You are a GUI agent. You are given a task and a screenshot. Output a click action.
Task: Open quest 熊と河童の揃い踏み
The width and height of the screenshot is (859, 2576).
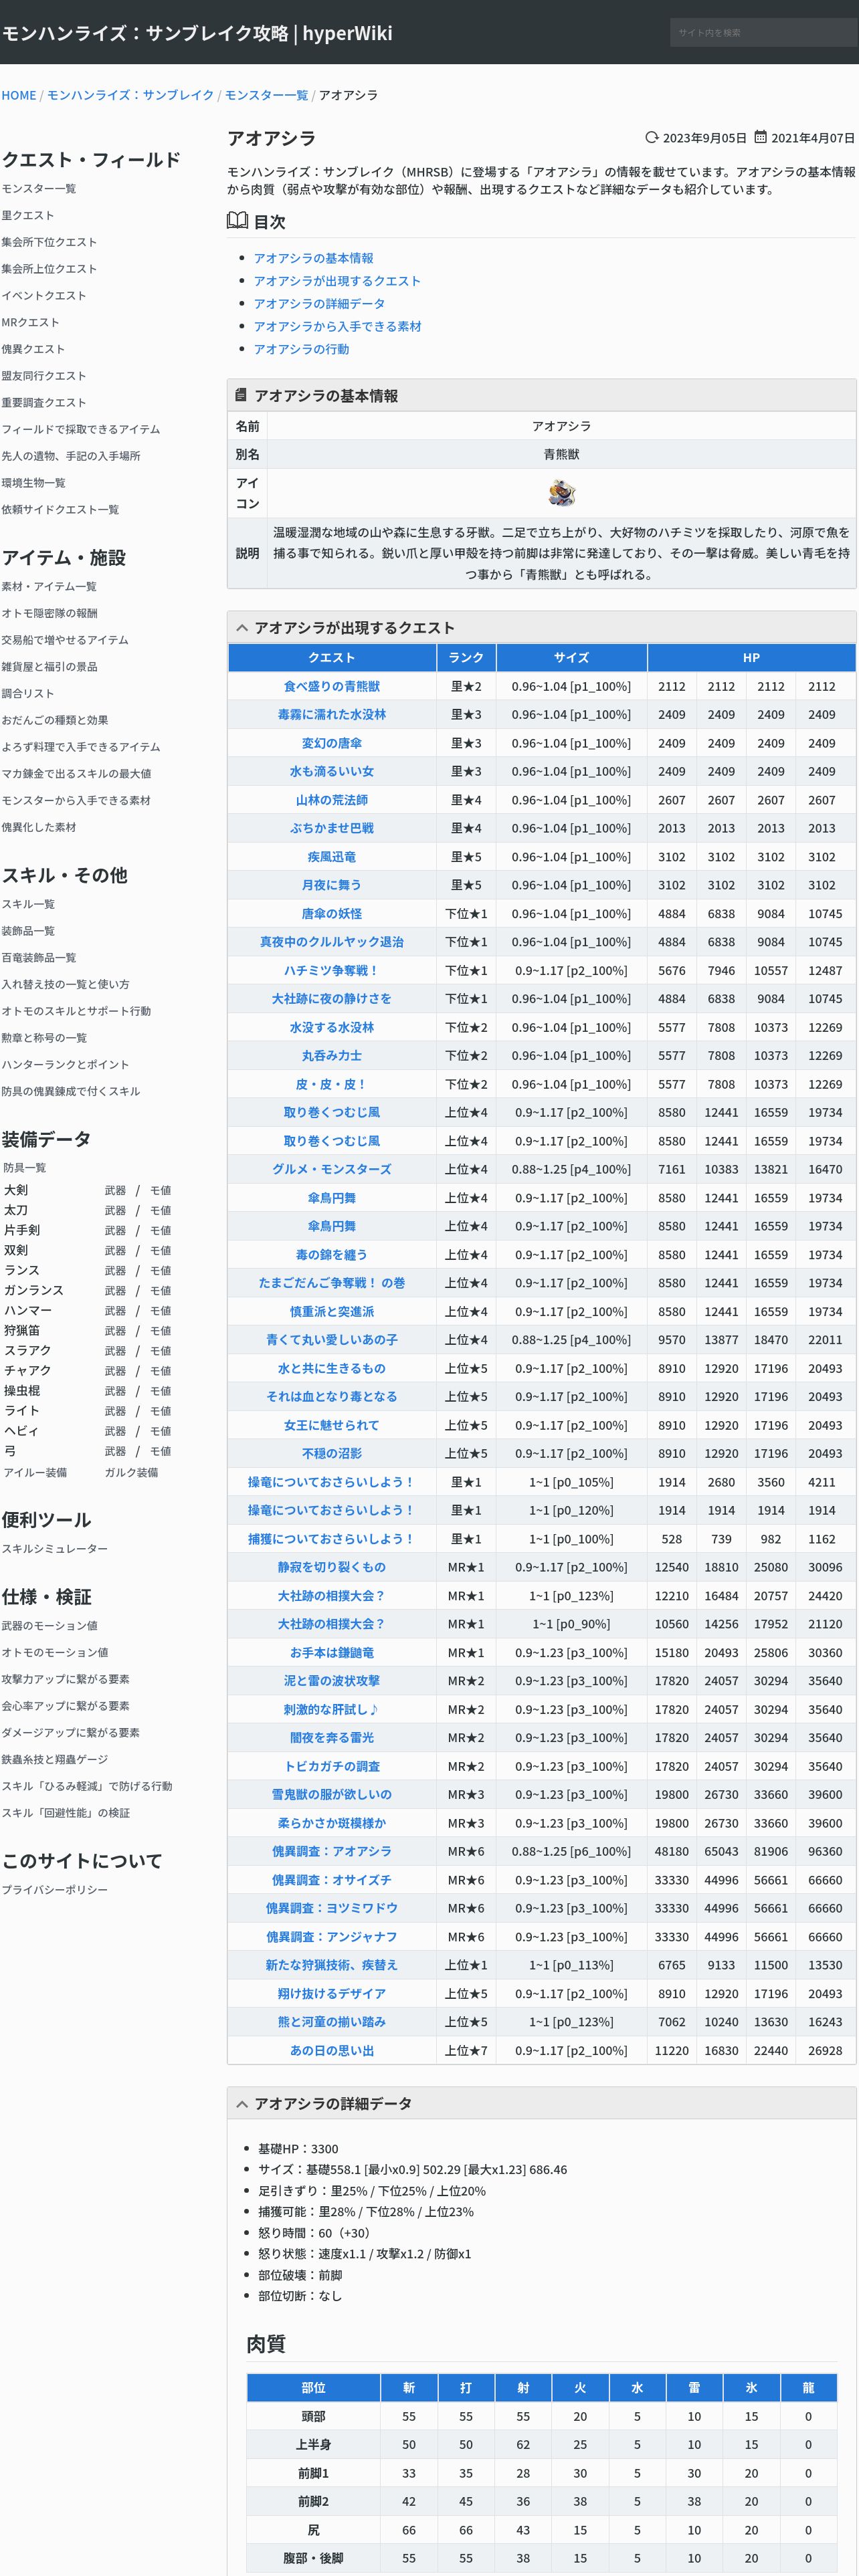[x=331, y=2022]
